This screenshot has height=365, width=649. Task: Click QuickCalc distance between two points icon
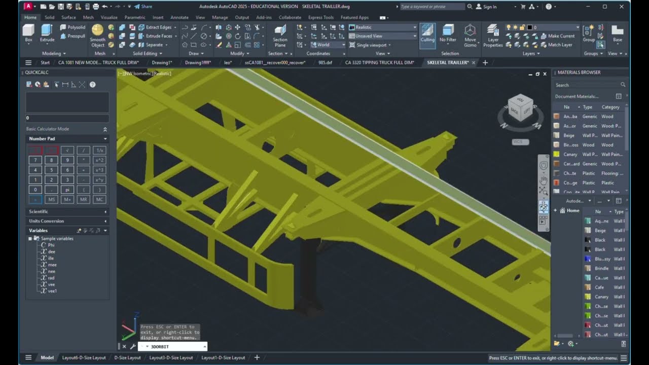[65, 85]
